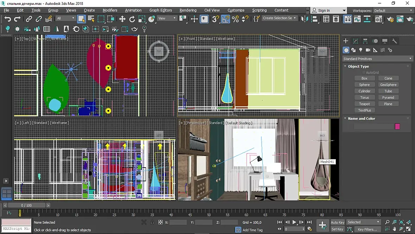Switch to Lights category in Create panel
Screen dimensions: 415x234
tap(360, 50)
